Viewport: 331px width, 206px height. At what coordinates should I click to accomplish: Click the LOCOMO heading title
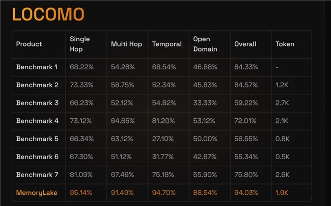(48, 14)
